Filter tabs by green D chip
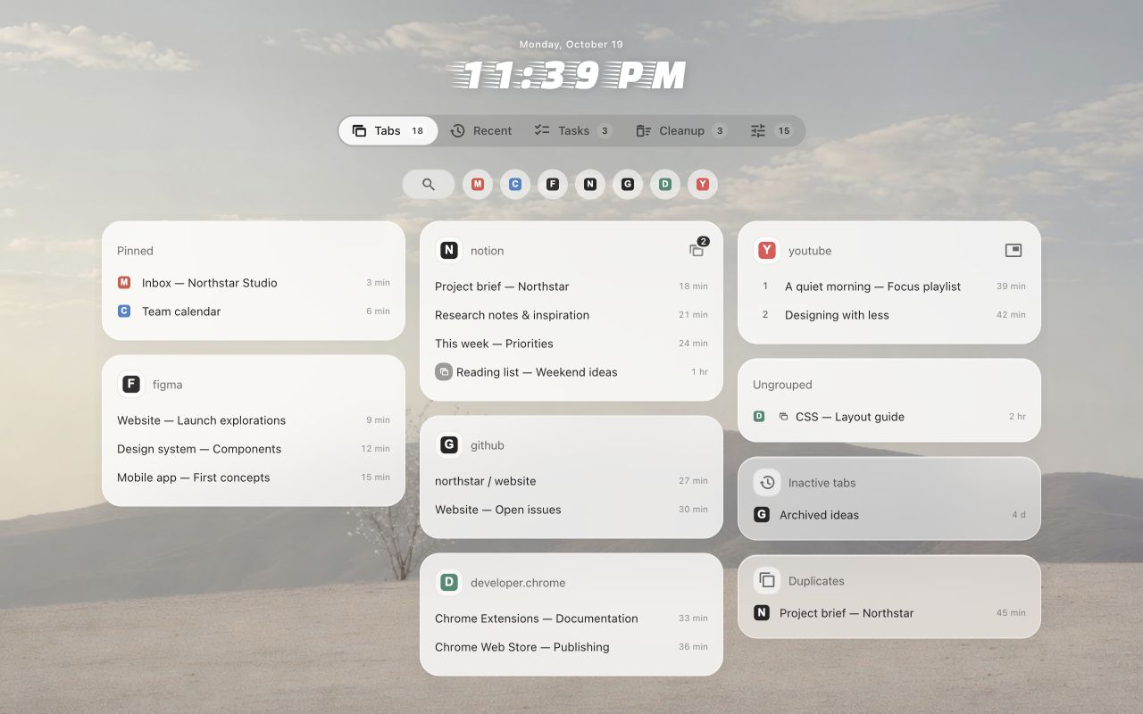 pos(665,184)
